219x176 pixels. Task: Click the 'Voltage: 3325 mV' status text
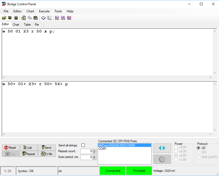pyautogui.click(x=164, y=171)
